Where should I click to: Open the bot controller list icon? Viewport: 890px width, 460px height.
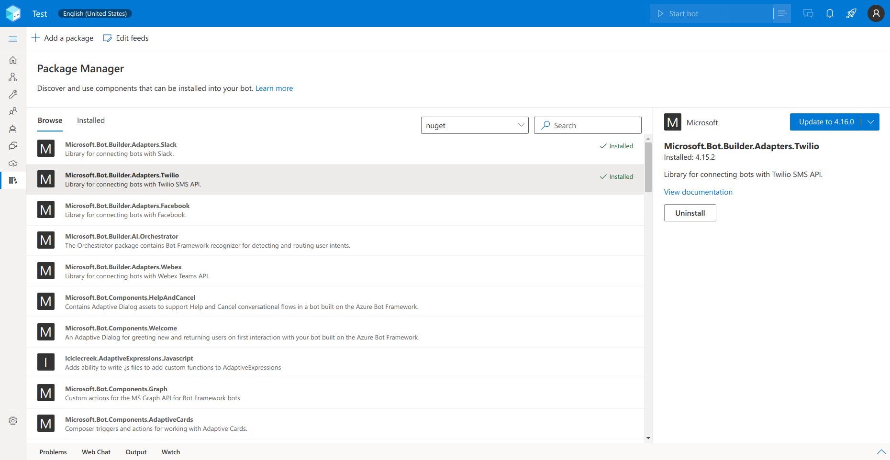coord(782,13)
